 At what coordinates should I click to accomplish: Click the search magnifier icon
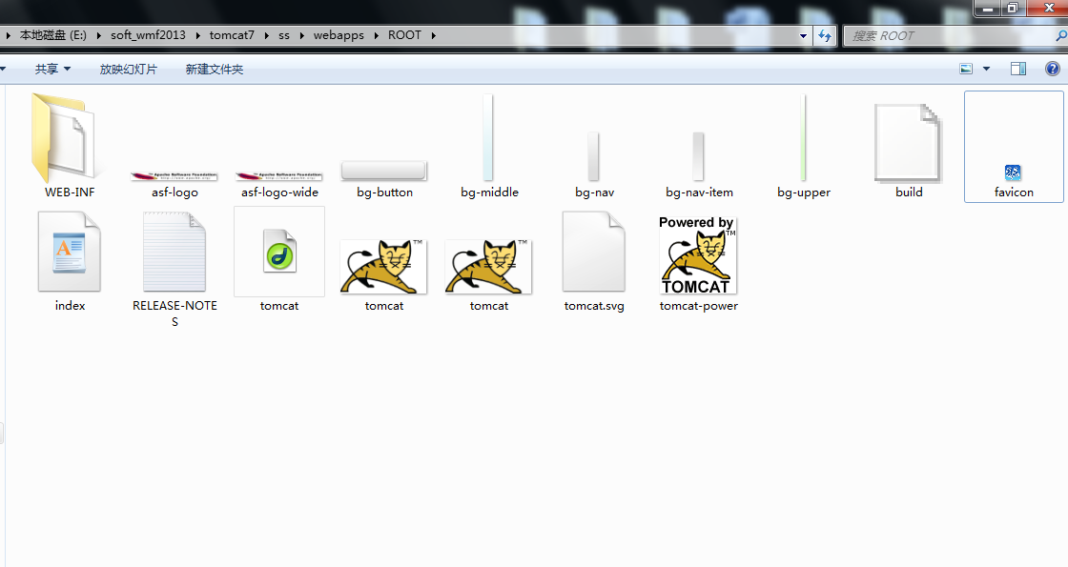(x=1060, y=35)
